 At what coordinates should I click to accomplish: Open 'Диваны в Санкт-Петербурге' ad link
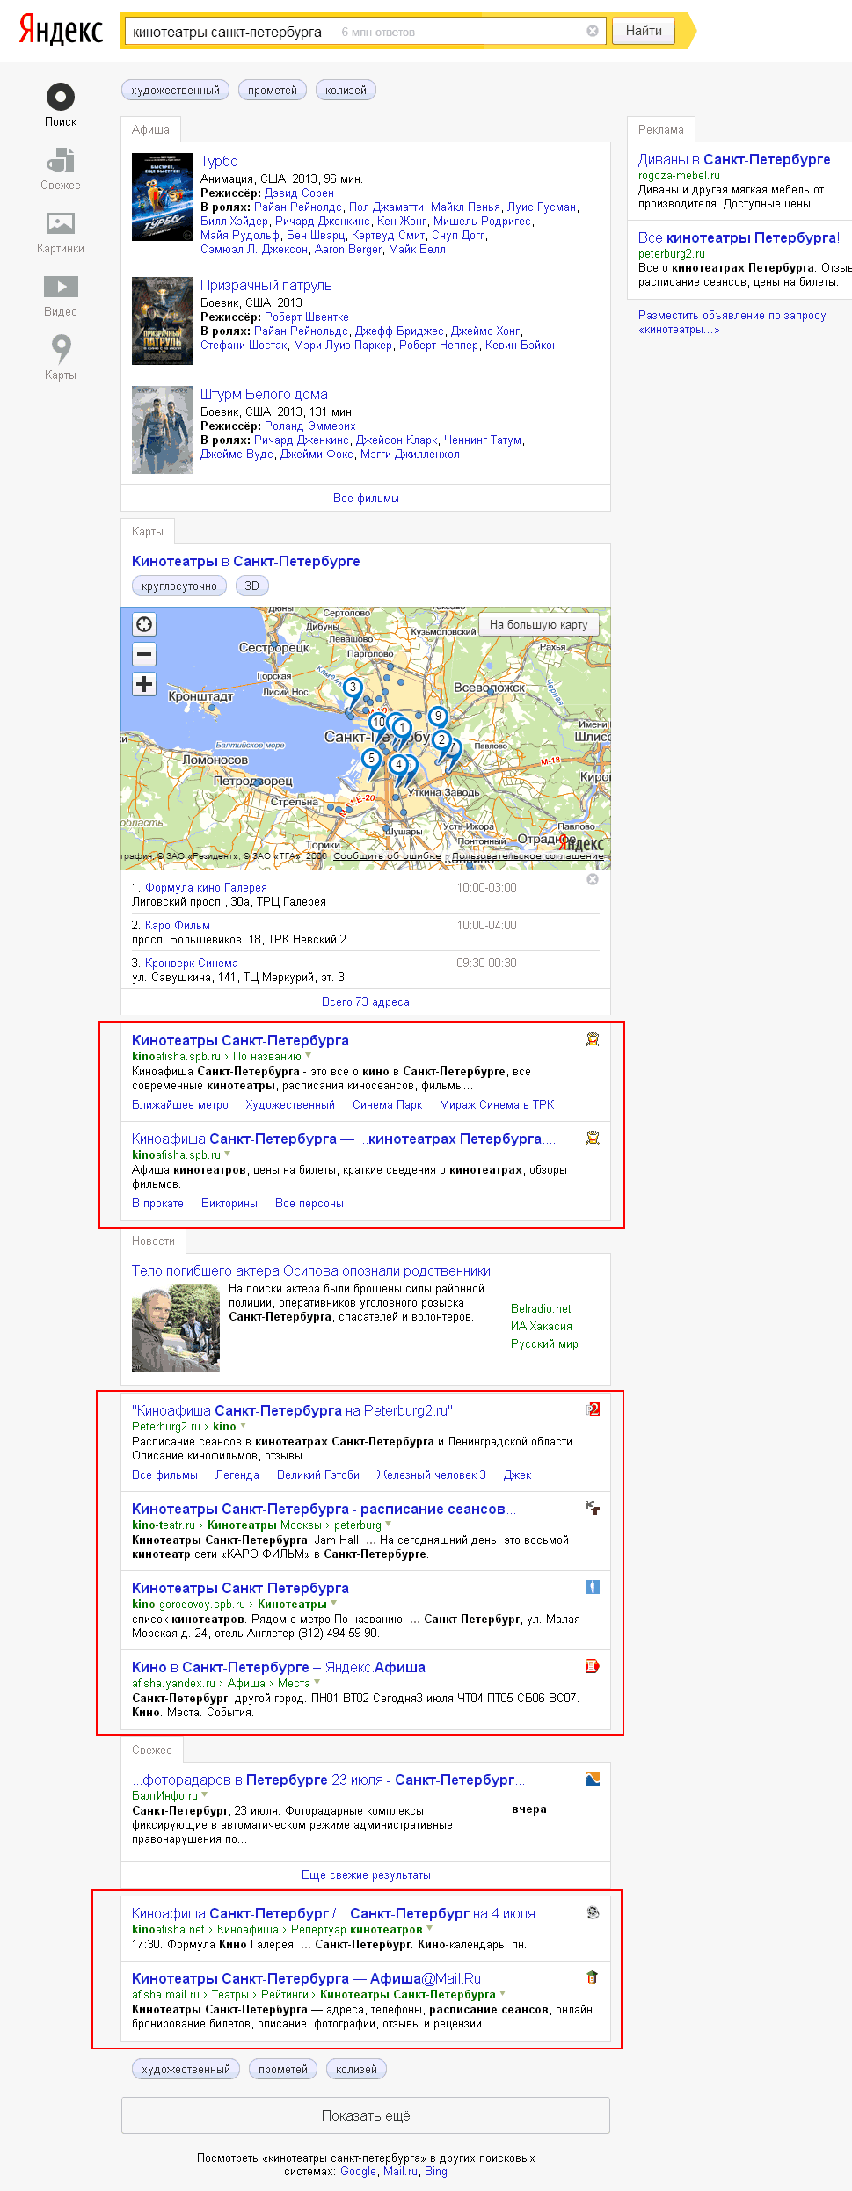(734, 159)
